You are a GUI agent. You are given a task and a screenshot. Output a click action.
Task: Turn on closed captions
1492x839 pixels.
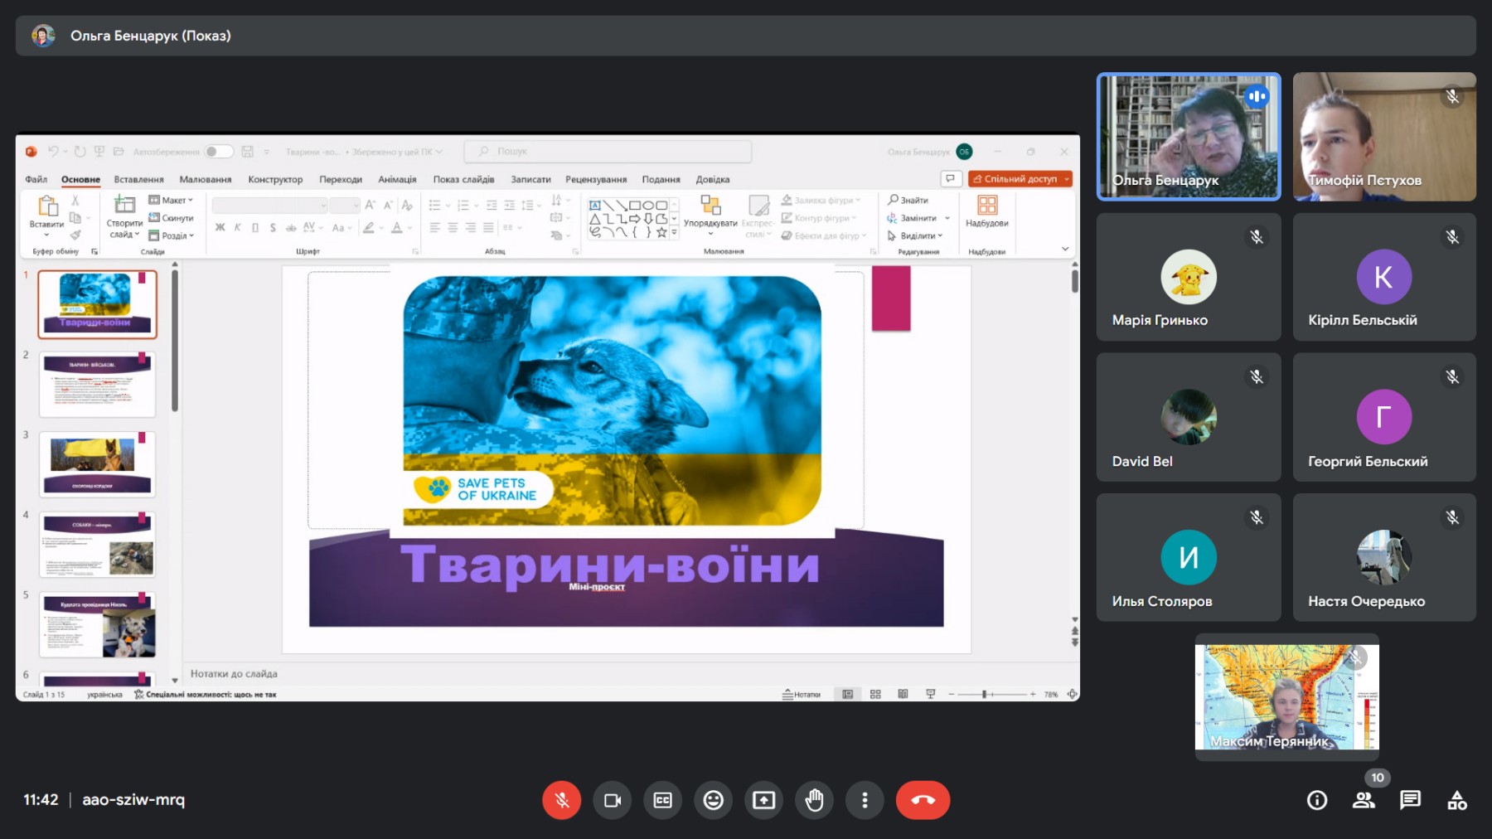click(663, 800)
